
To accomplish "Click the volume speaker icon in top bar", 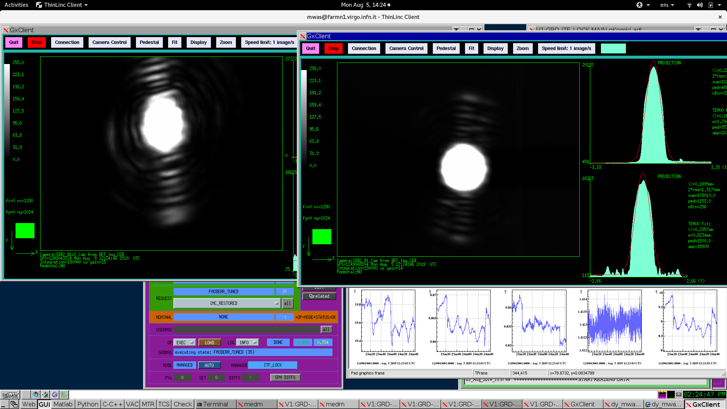I will pos(700,5).
